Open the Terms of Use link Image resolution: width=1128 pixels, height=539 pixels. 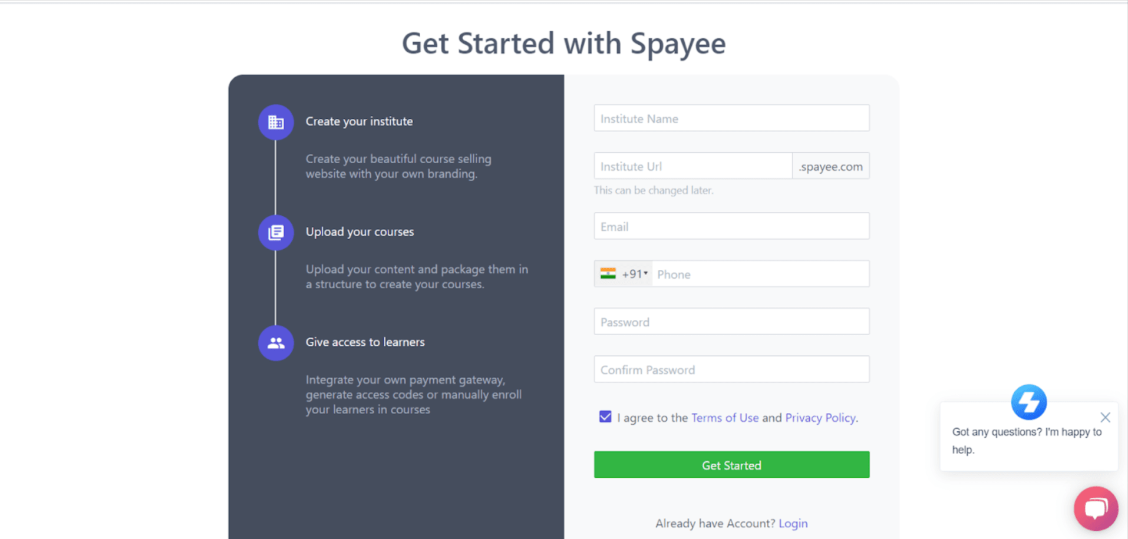coord(724,418)
